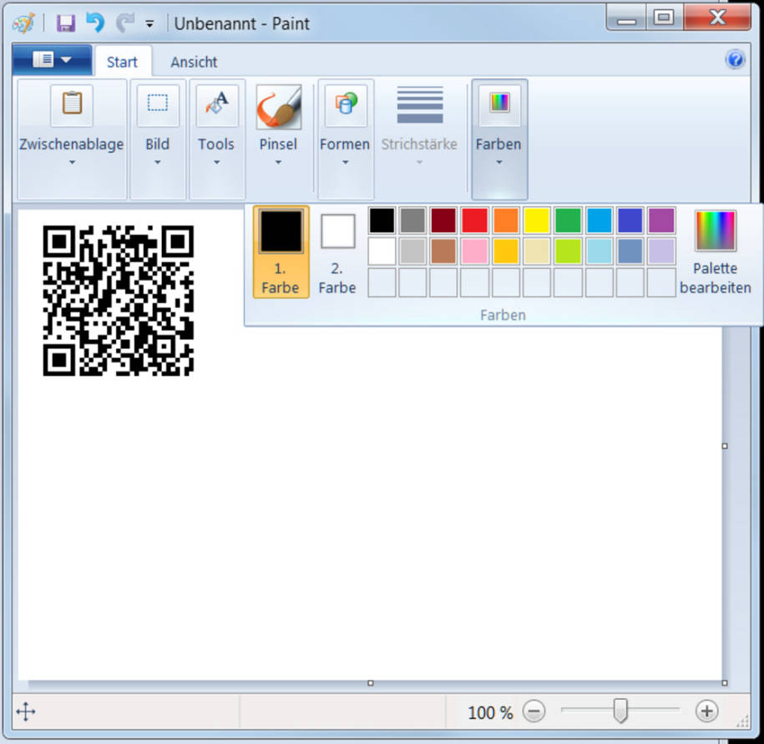Close the Paint window
The height and width of the screenshot is (744, 764).
(x=717, y=18)
